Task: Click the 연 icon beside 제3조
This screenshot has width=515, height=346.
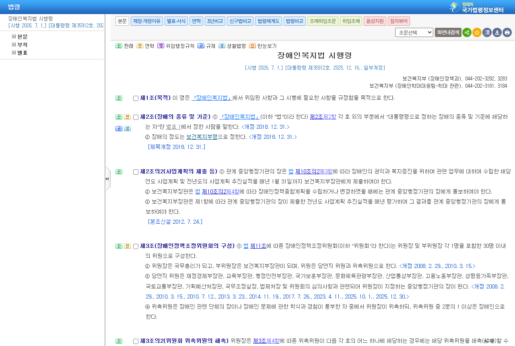Action: click(127, 246)
